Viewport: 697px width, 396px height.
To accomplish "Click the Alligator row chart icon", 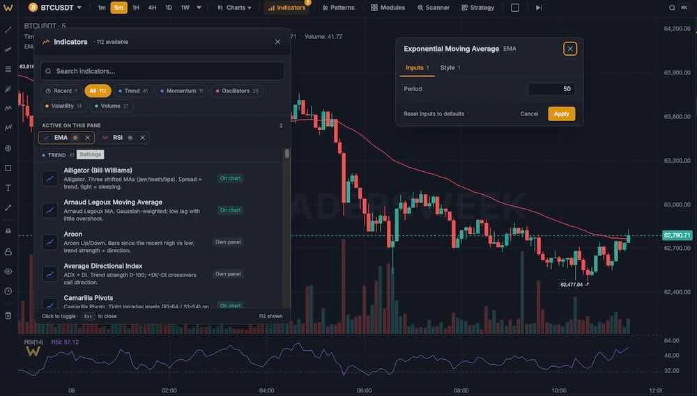I will pyautogui.click(x=49, y=178).
